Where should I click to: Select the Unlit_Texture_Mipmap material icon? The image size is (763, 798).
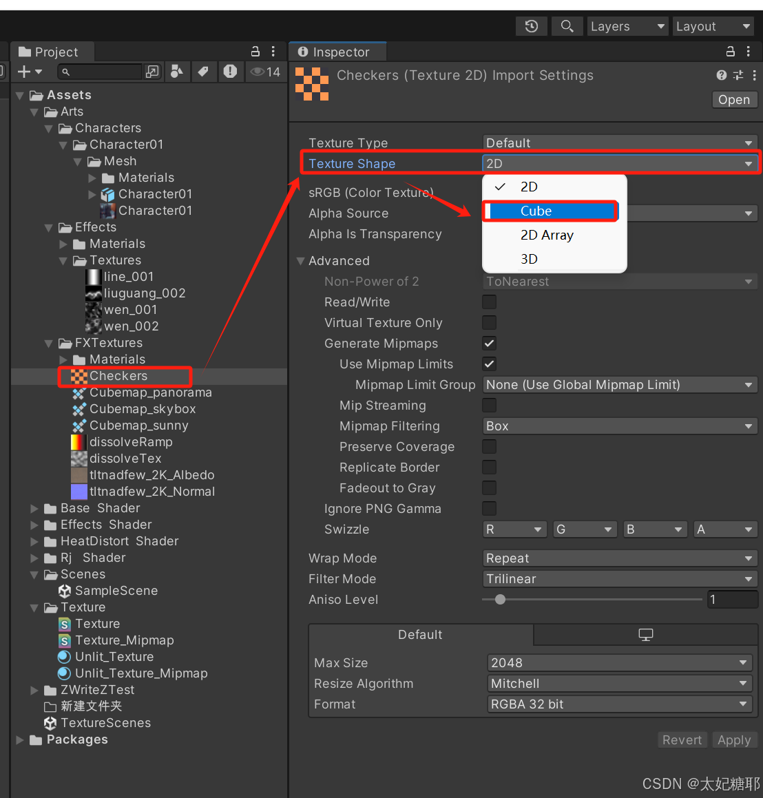coord(65,673)
